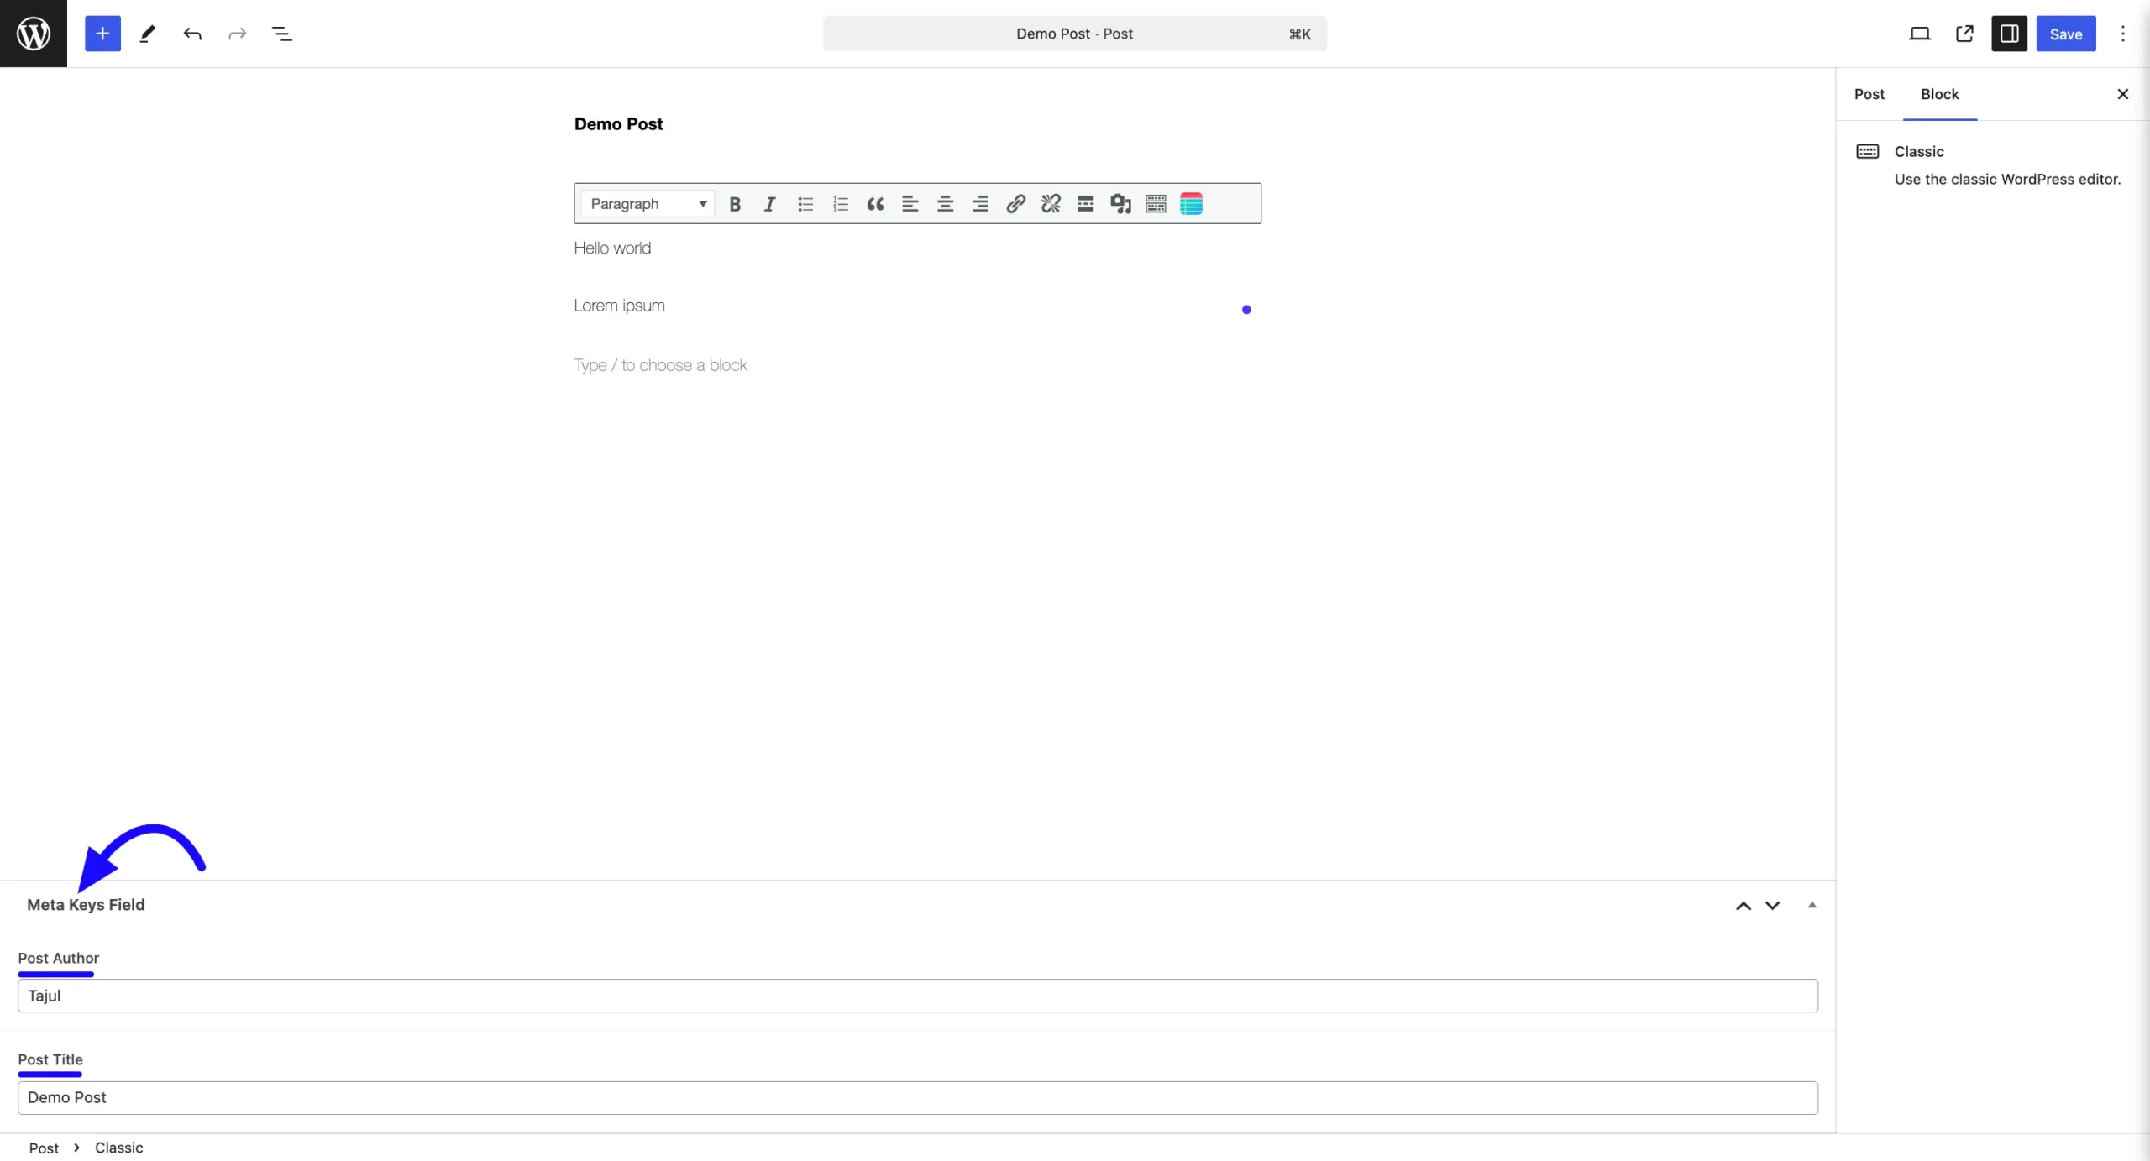The height and width of the screenshot is (1161, 2150).
Task: Click the Hello world paragraph
Action: pyautogui.click(x=612, y=248)
